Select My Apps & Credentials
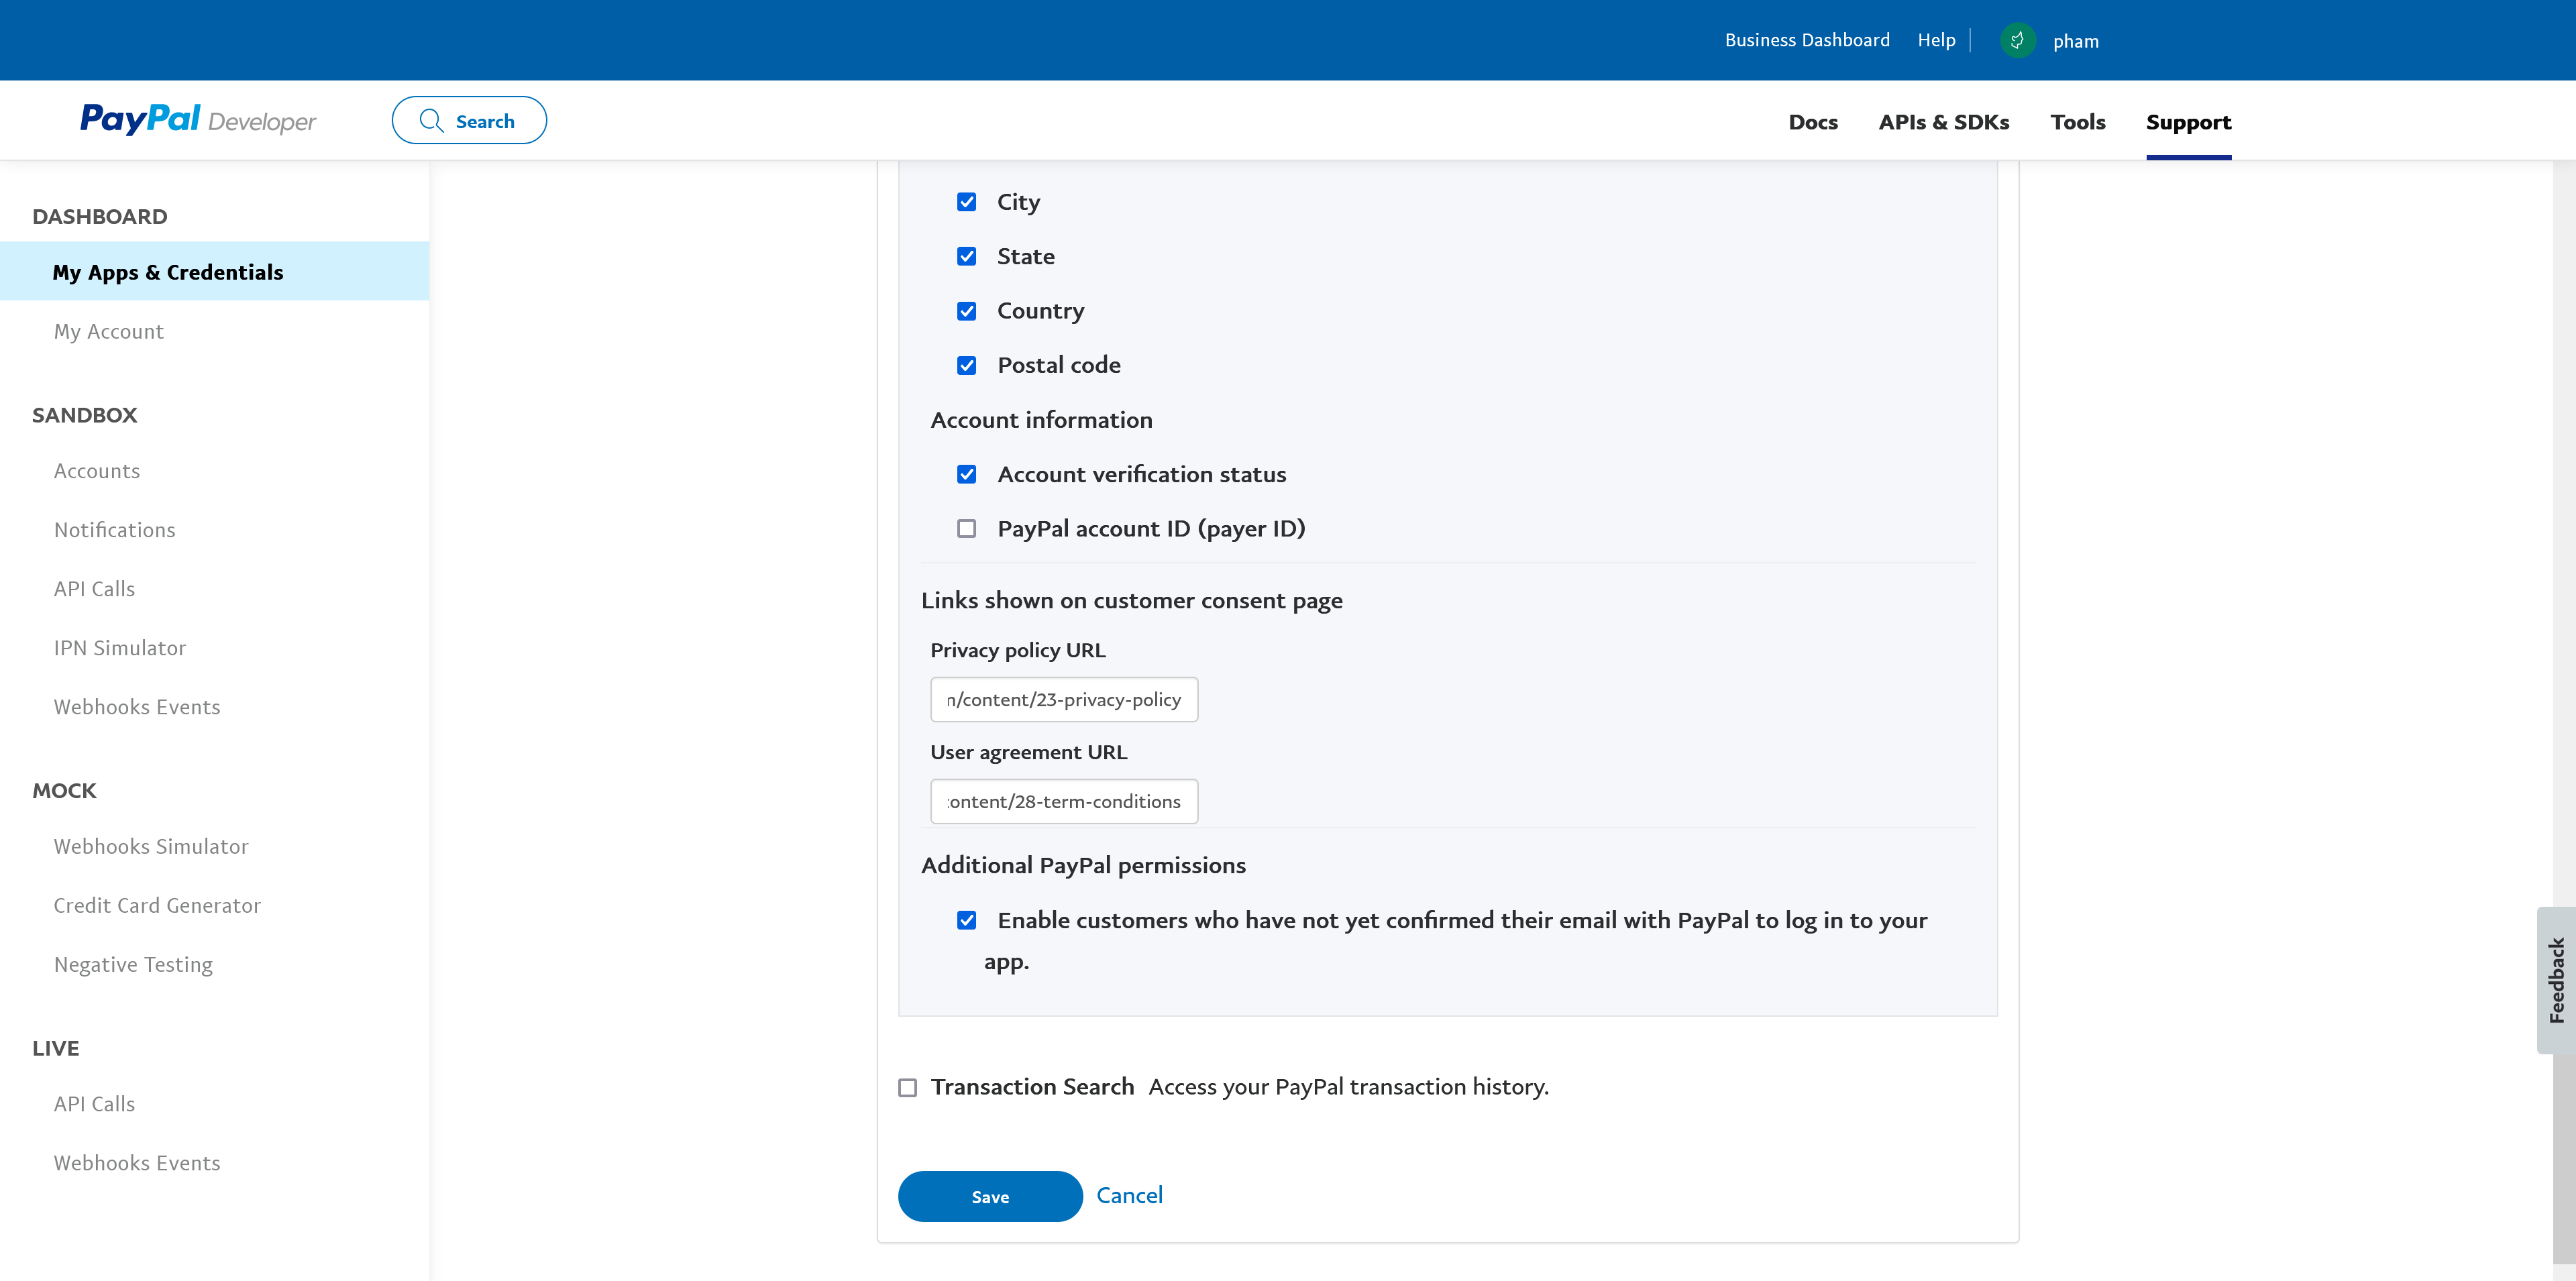Image resolution: width=2576 pixels, height=1281 pixels. pos(214,271)
